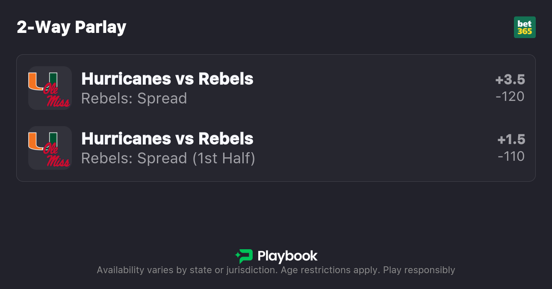Viewport: 552px width, 289px height.
Task: Click the -110 odds value
Action: click(x=511, y=156)
